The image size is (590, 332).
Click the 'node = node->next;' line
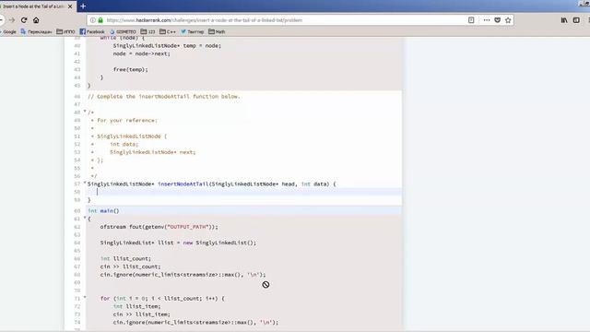[141, 53]
